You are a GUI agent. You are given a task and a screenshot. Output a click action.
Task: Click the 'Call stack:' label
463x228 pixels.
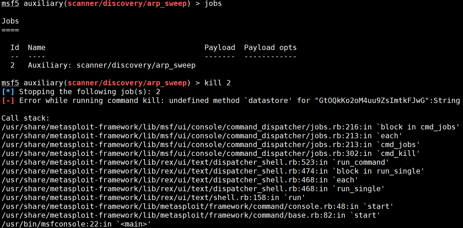(x=26, y=118)
